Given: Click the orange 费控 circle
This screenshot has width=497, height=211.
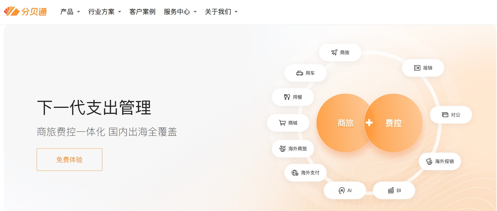Looking at the screenshot, I should click(x=396, y=123).
